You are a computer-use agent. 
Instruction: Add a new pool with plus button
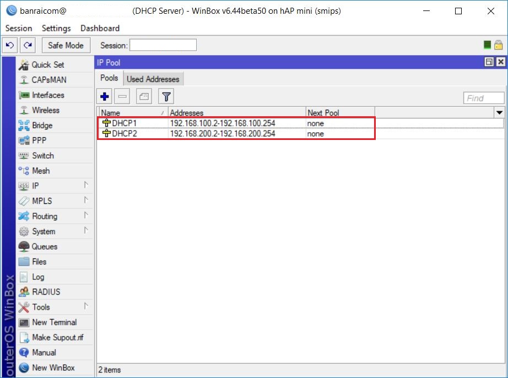pos(105,96)
